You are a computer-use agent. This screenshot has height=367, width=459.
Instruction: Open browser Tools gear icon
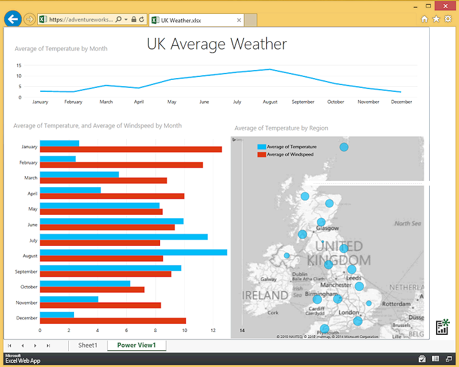click(x=448, y=19)
